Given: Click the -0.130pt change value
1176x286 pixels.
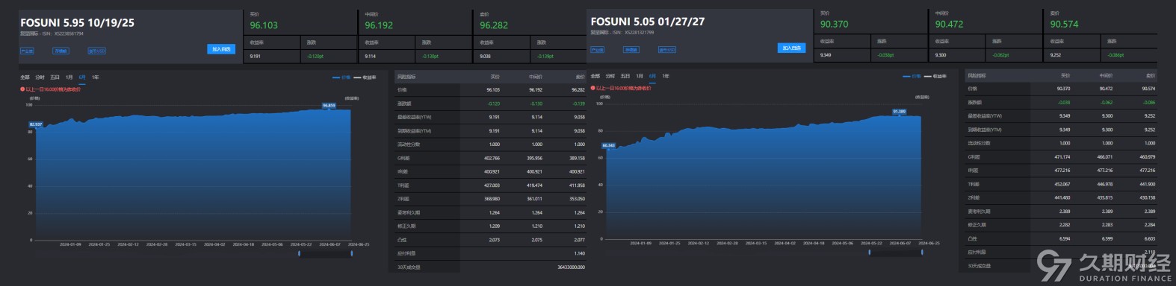Looking at the screenshot, I should click(x=430, y=57).
